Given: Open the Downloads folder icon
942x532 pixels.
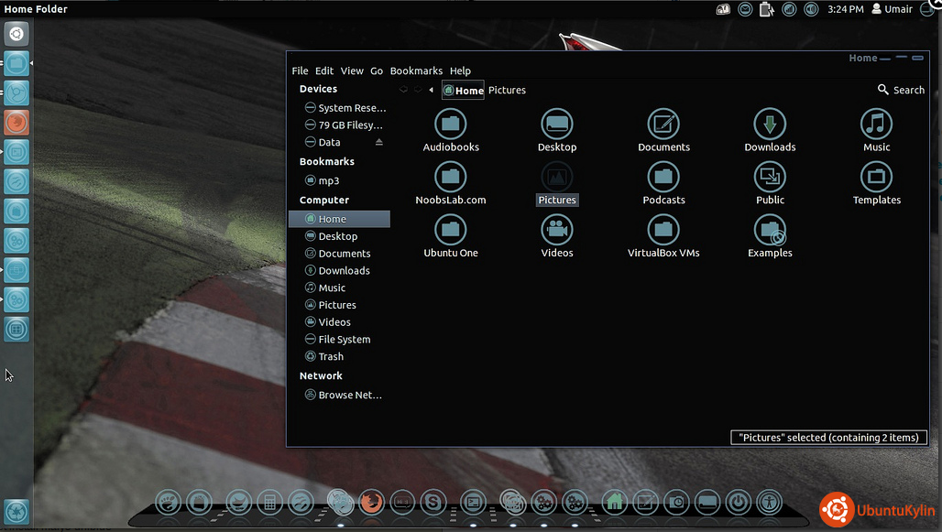Looking at the screenshot, I should point(770,124).
